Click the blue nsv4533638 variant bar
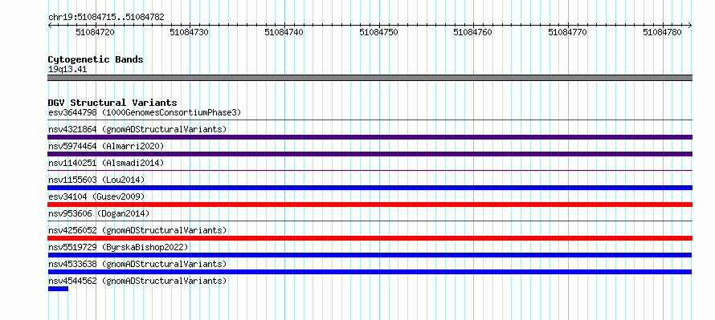 tap(370, 272)
